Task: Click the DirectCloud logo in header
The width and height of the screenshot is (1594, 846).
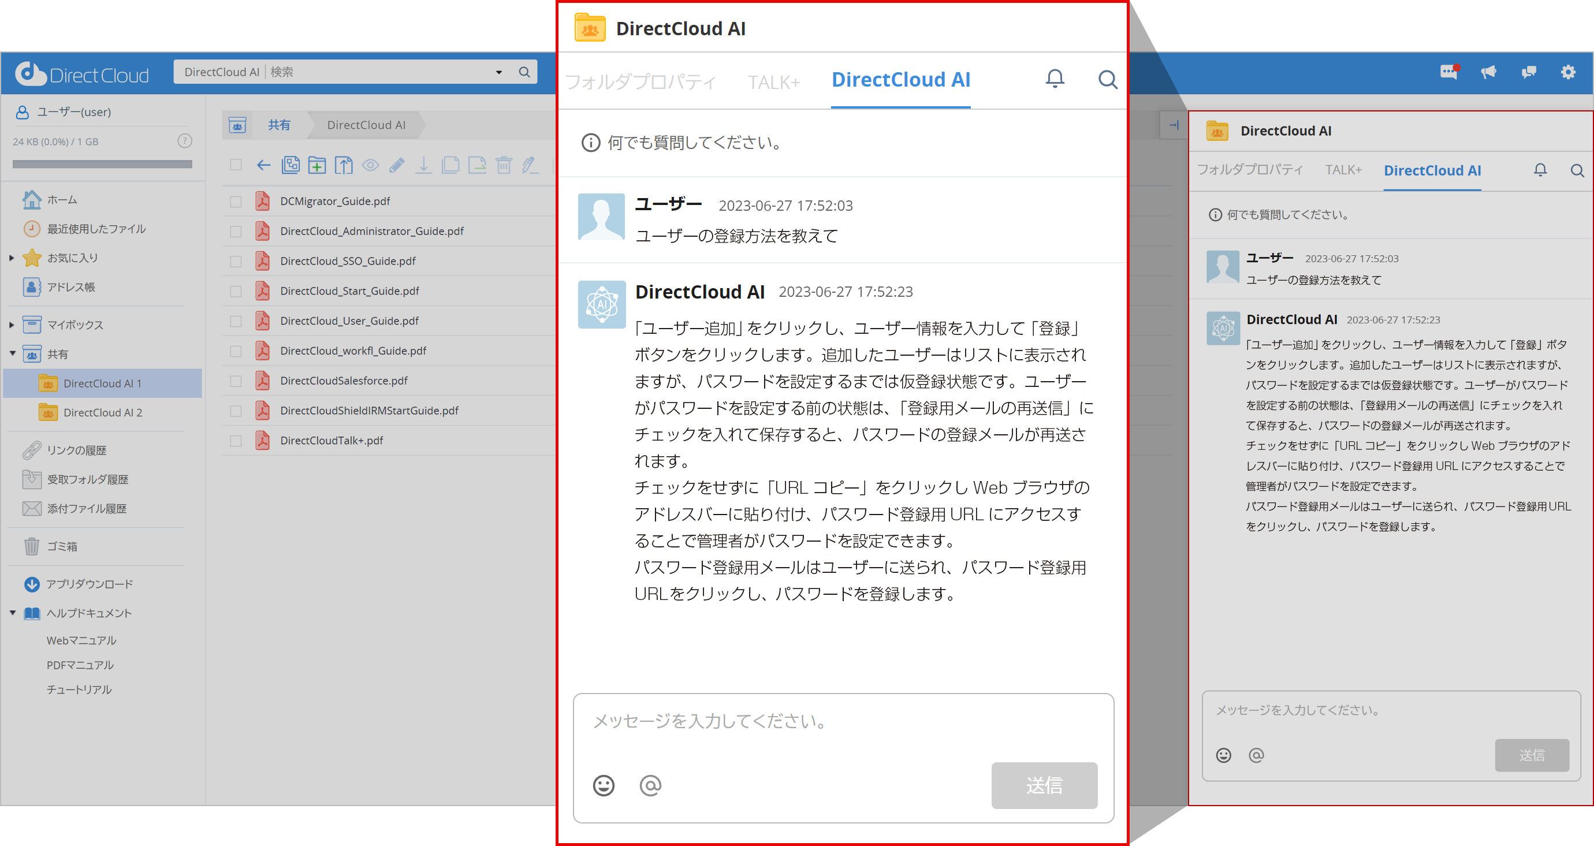Action: coord(82,74)
